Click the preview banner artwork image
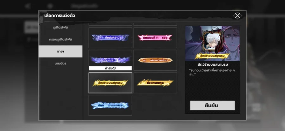 [x=212, y=44]
